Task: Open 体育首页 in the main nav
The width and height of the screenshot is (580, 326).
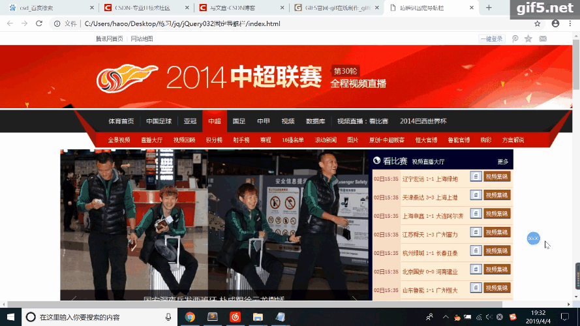Action: click(121, 121)
